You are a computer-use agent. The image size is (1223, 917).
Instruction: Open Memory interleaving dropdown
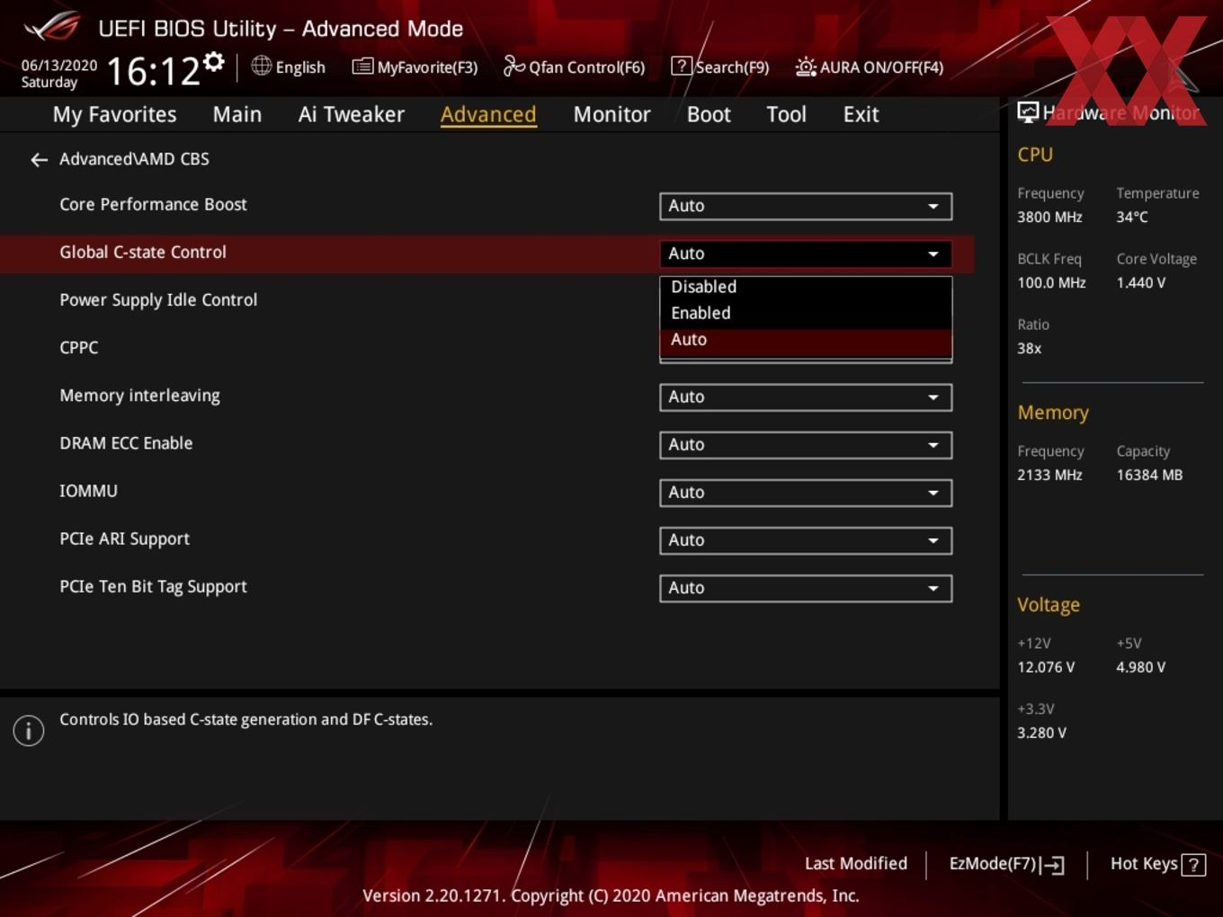click(x=806, y=397)
